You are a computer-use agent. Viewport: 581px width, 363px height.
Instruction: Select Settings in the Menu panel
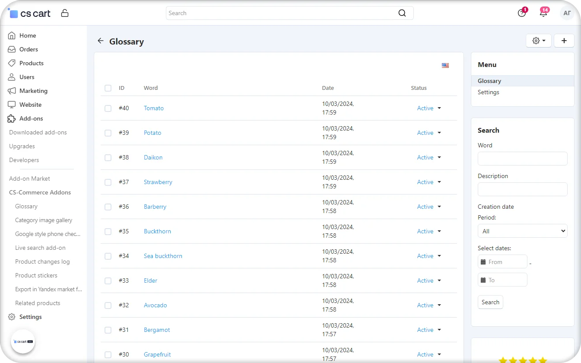coord(488,92)
